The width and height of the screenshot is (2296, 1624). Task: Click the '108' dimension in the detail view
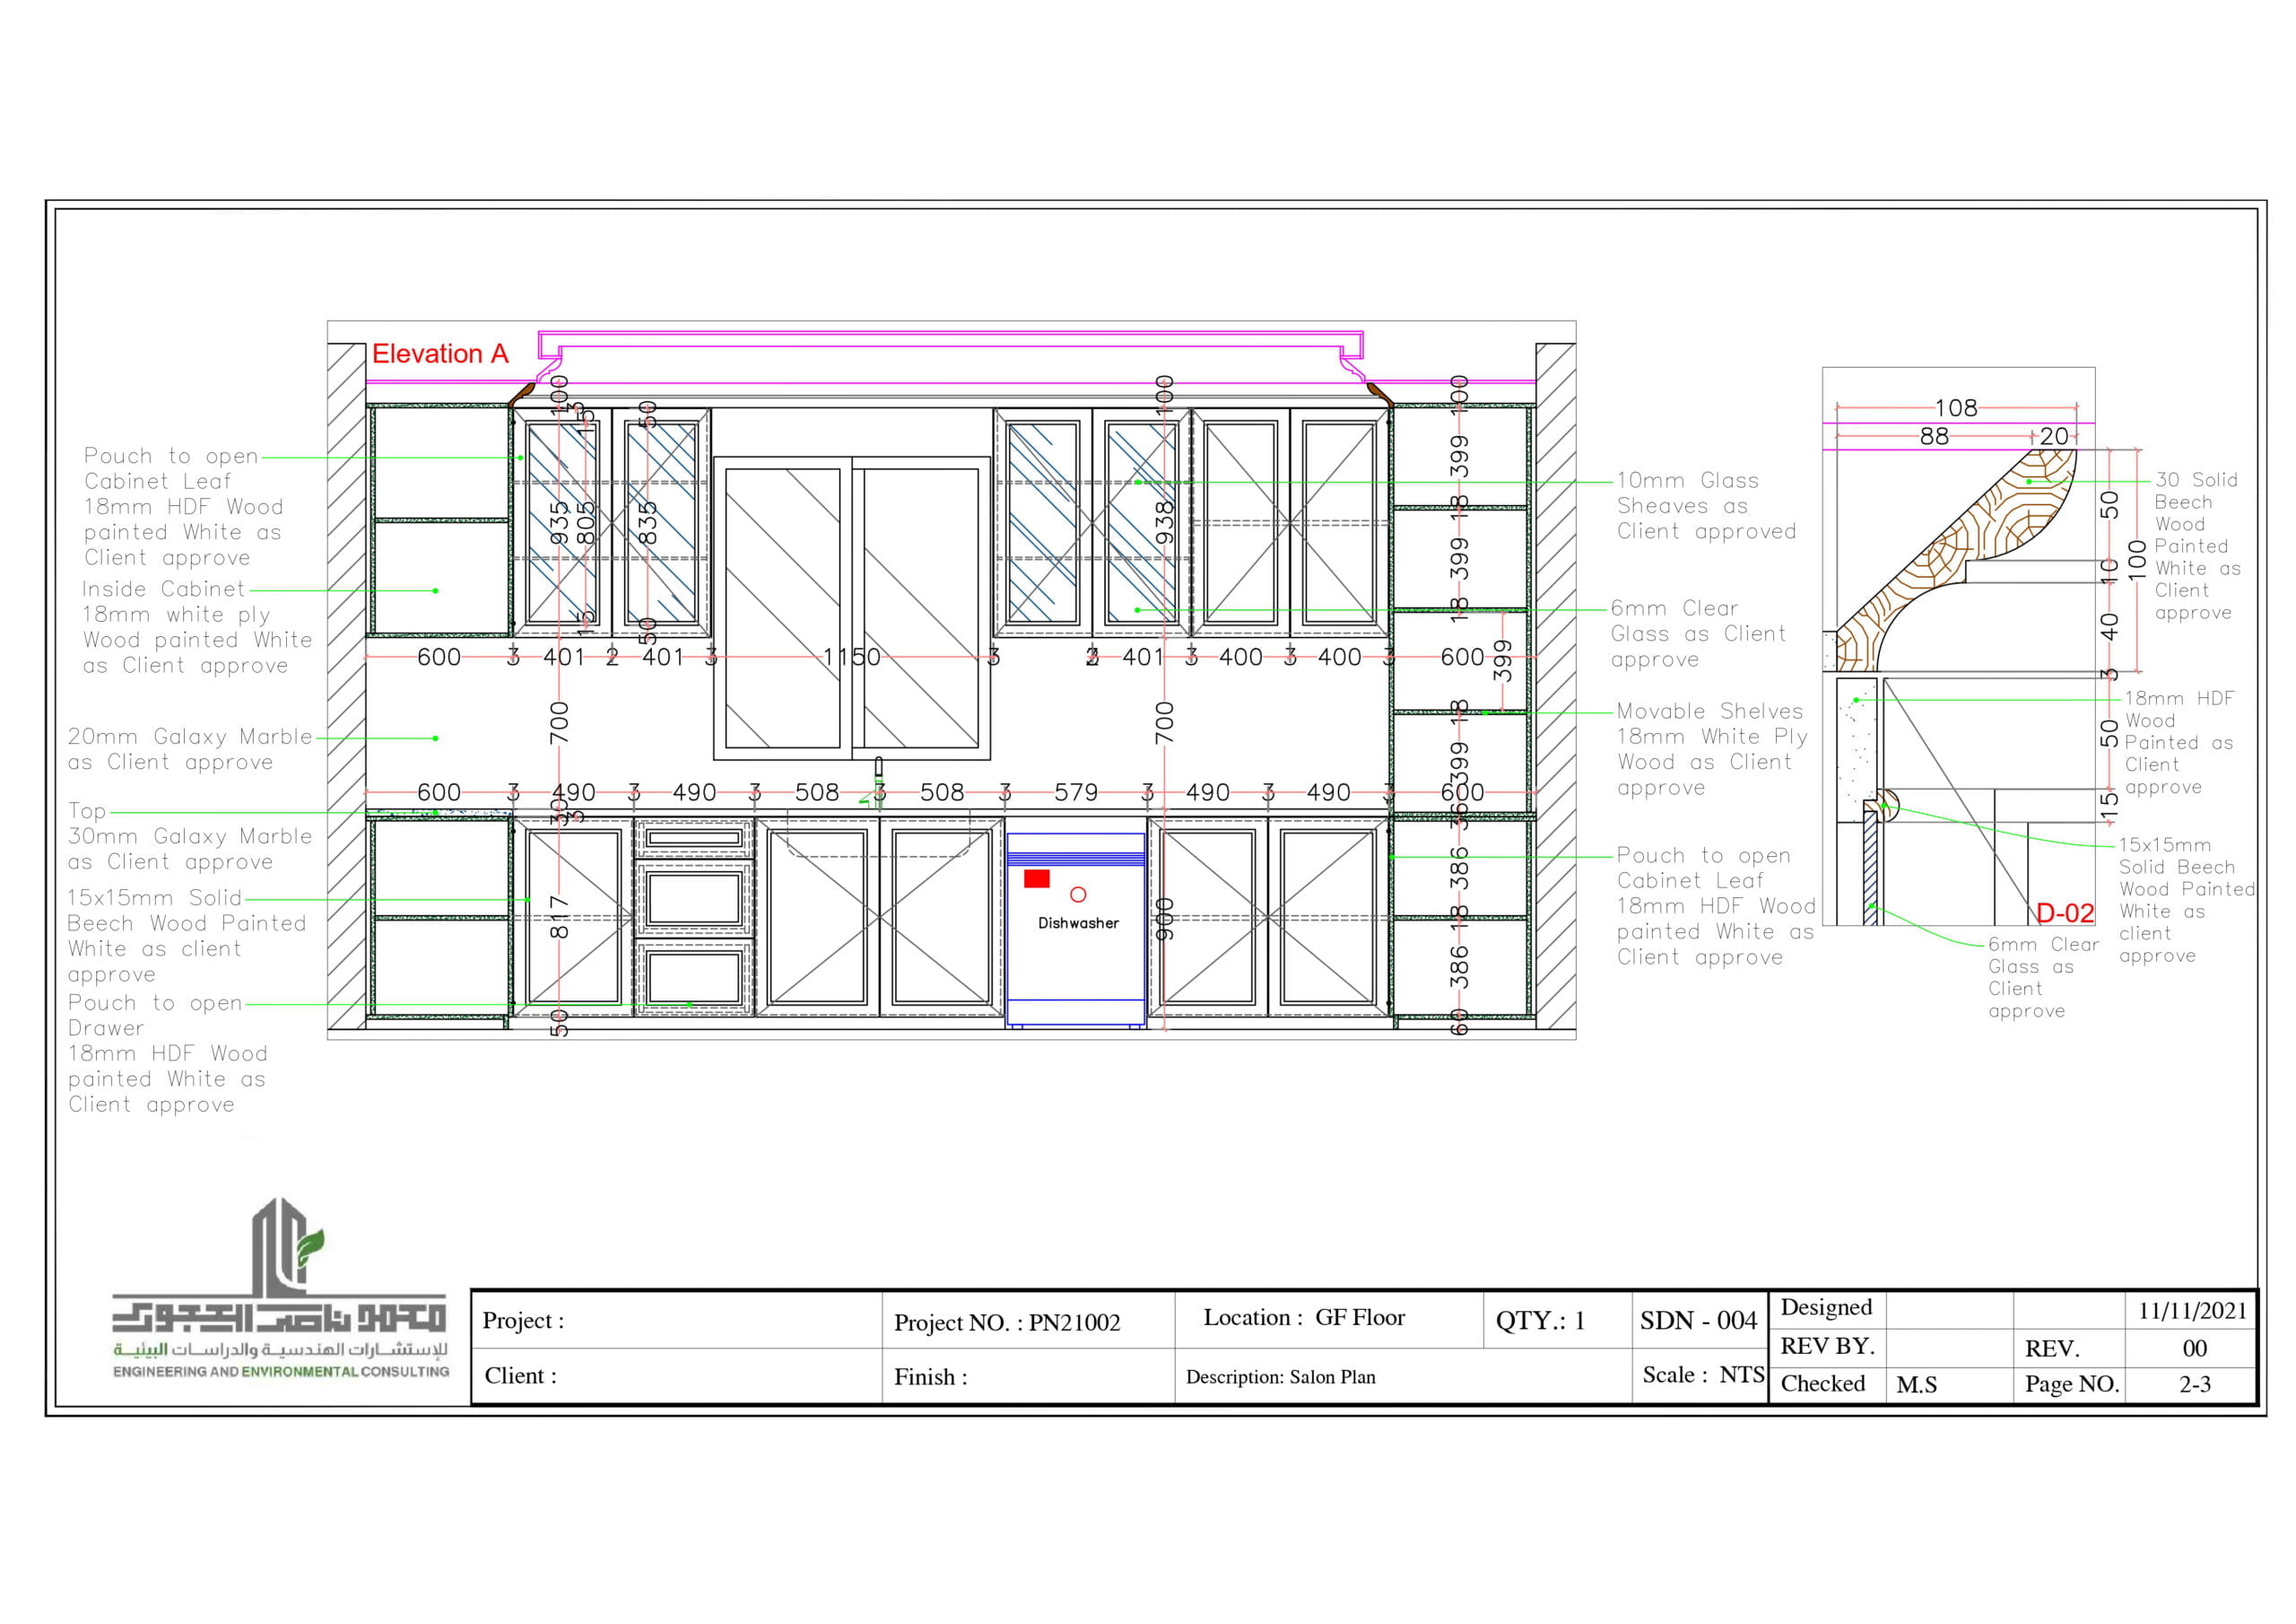coord(1955,408)
